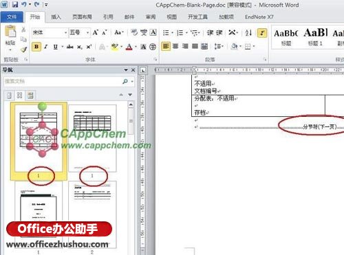
Task: Click the Character Shading icon
Action: click(x=143, y=47)
